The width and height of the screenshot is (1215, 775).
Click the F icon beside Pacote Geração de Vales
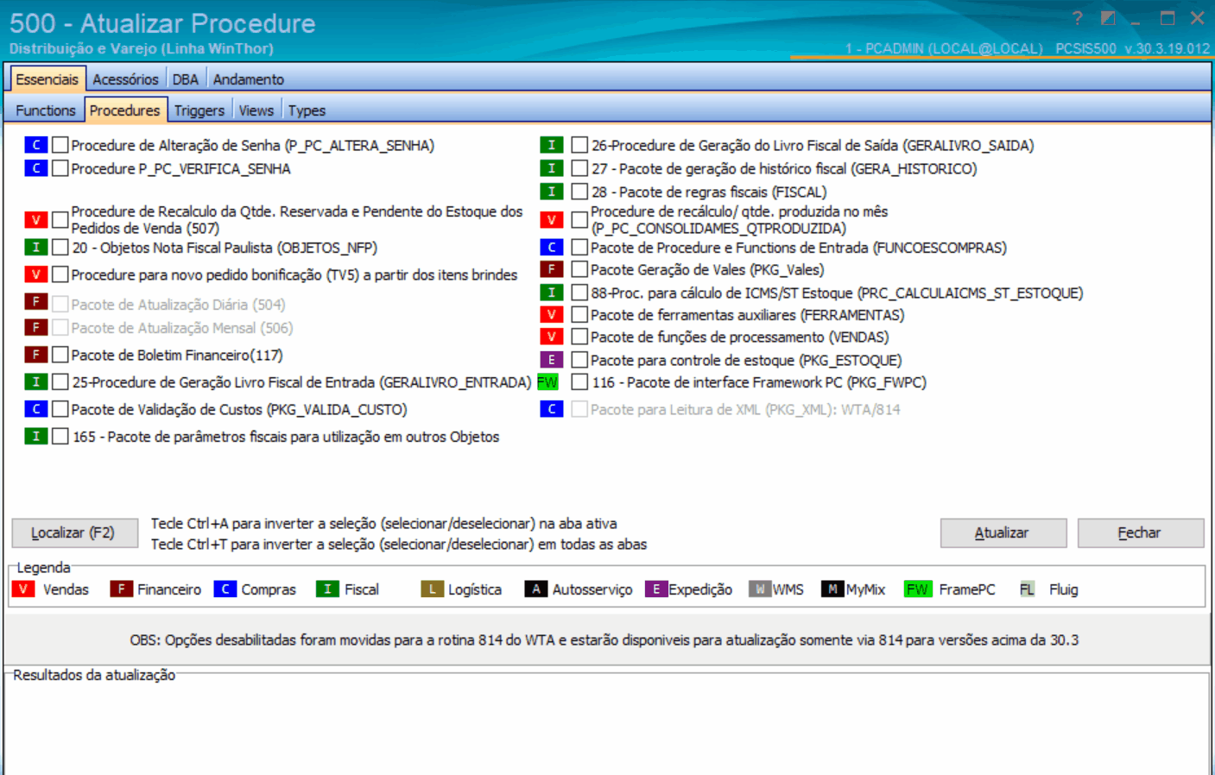coord(551,269)
